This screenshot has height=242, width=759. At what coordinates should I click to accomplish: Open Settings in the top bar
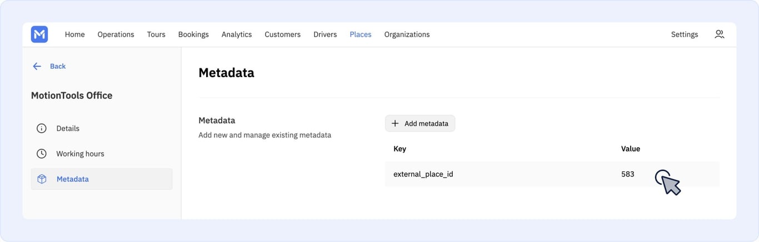pyautogui.click(x=685, y=34)
